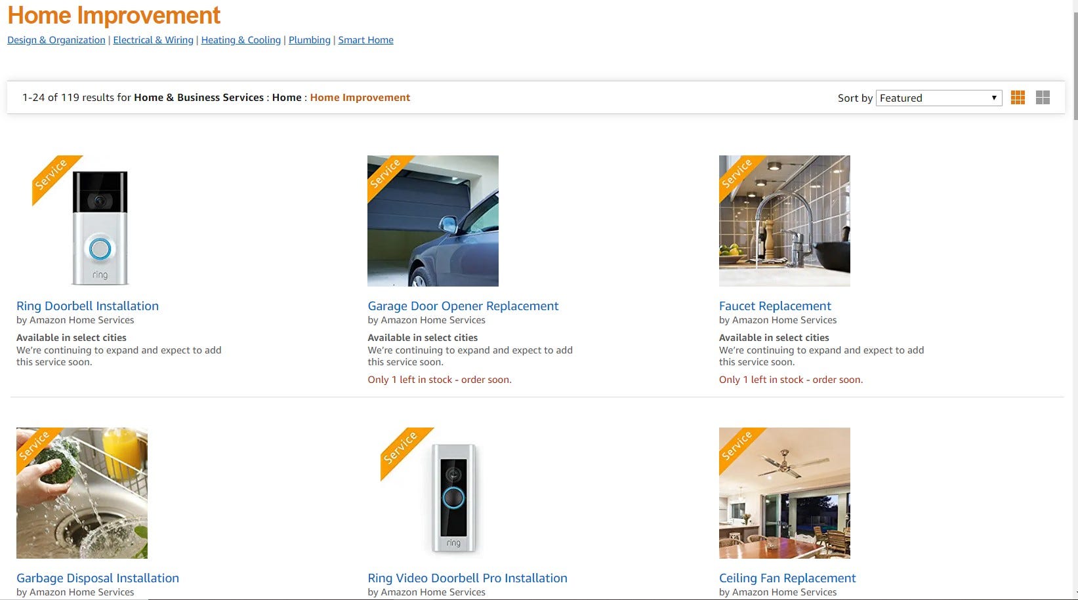Click the large Home Improvement page heading
This screenshot has height=600, width=1078.
pos(114,15)
